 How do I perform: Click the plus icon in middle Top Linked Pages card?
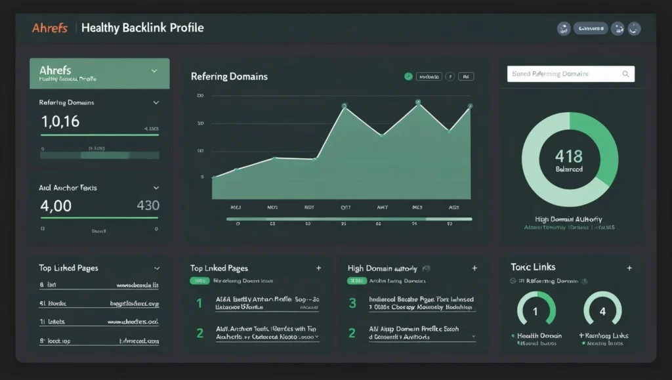tap(318, 268)
